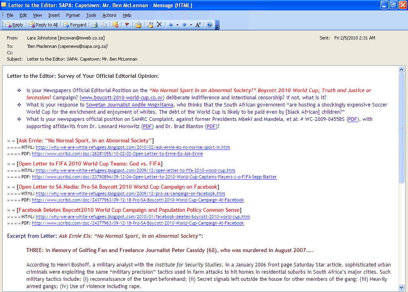Viewport: 408px width, 292px height.
Task: Open the Insert menu
Action: pos(54,15)
